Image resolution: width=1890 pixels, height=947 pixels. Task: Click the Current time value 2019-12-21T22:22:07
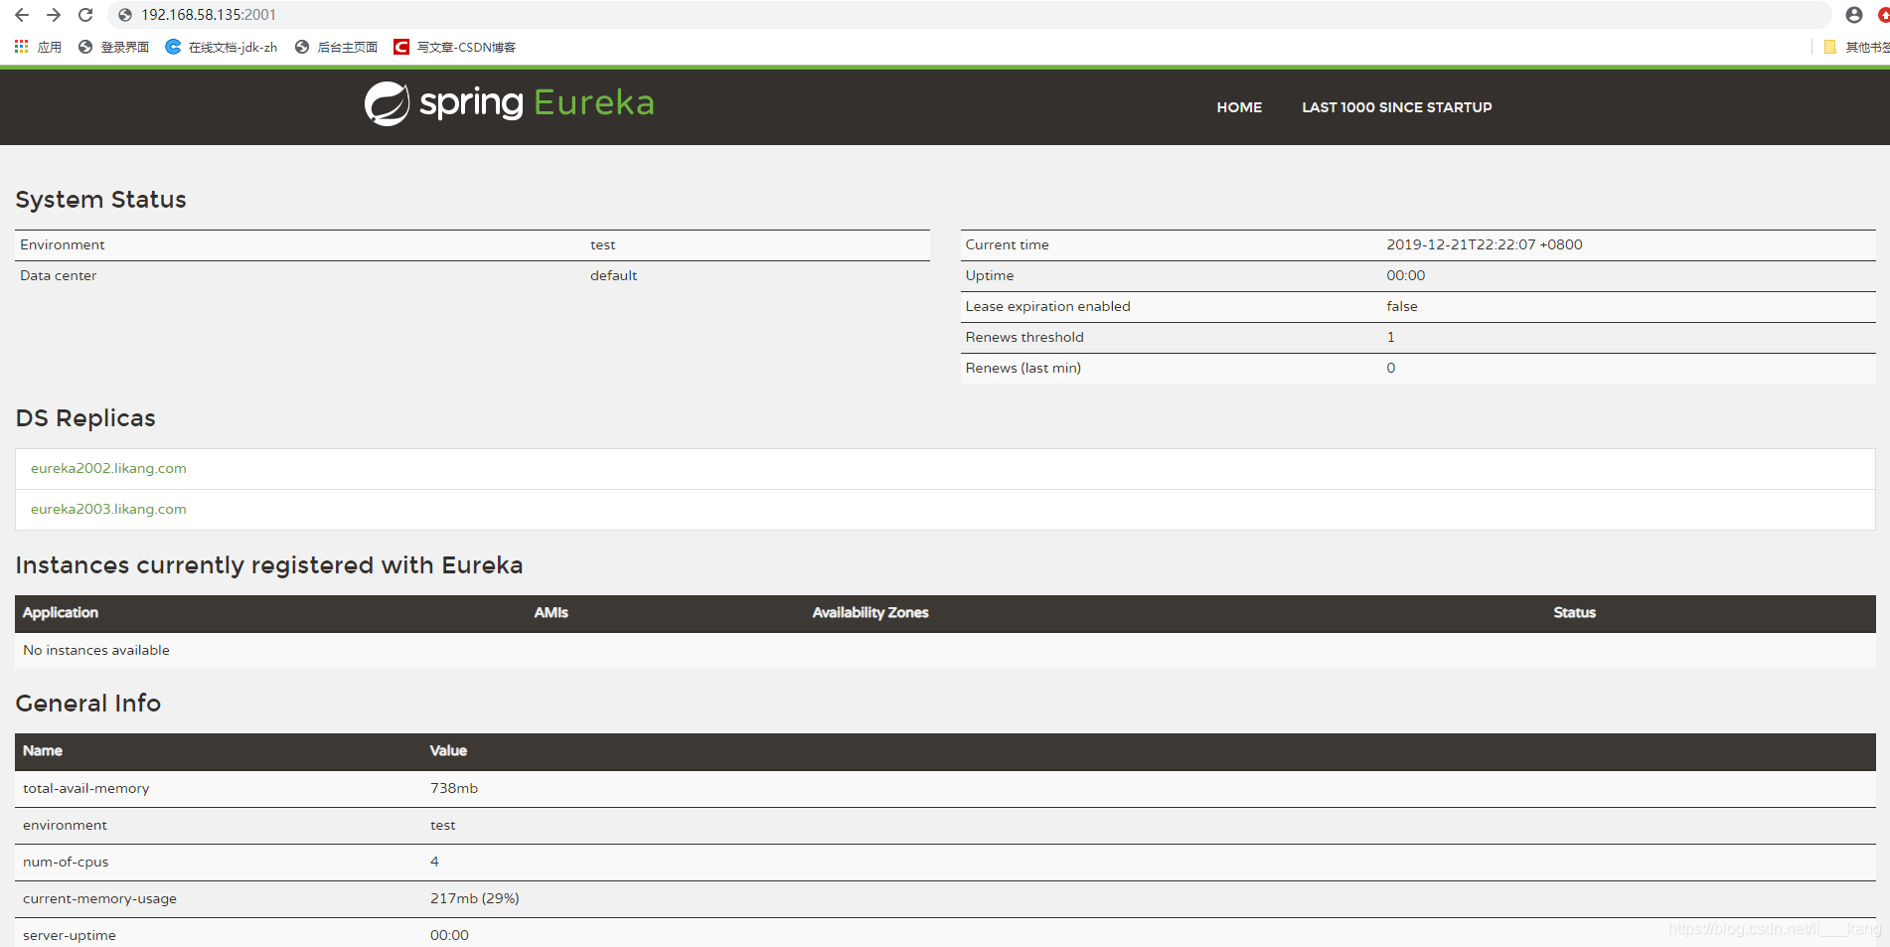(x=1484, y=244)
